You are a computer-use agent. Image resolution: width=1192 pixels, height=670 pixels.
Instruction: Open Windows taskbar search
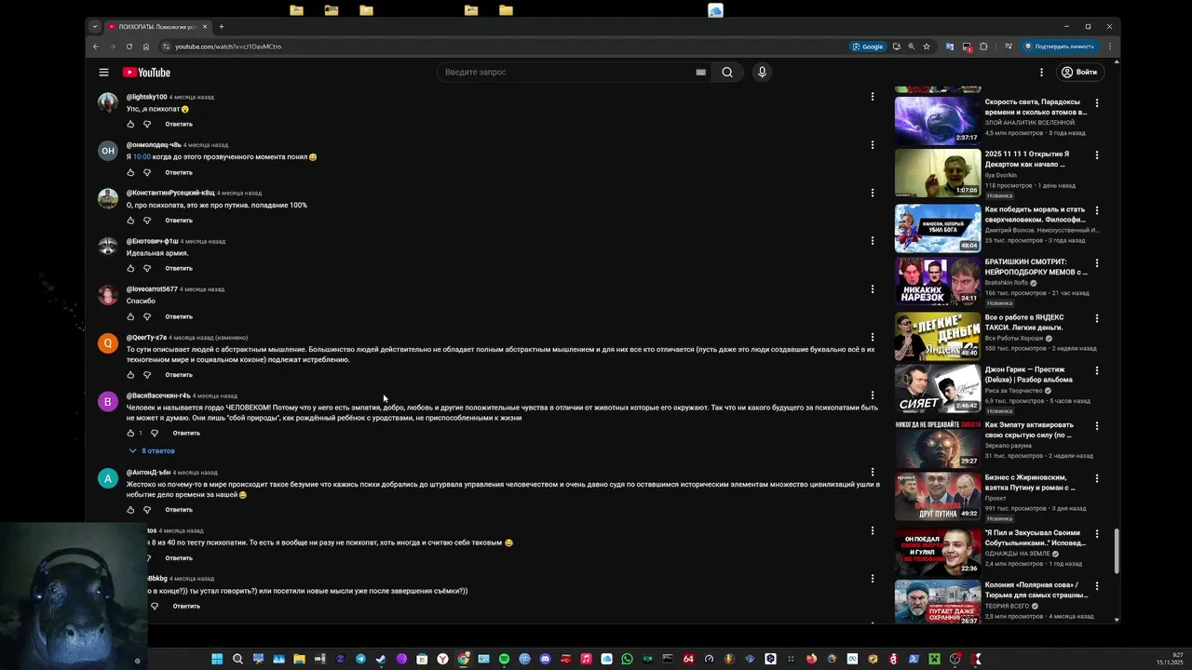(237, 659)
